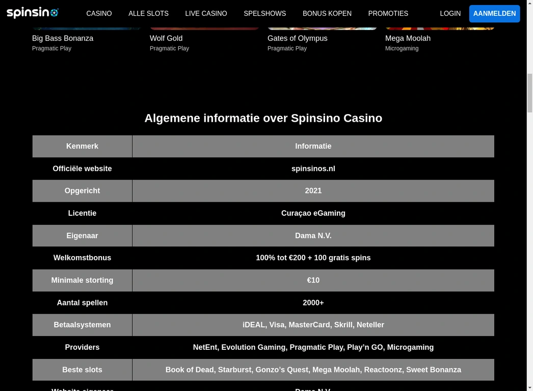Open the Gates of Olympus game thumbnail
Screen dimensions: 533x391
pyautogui.click(x=322, y=28)
